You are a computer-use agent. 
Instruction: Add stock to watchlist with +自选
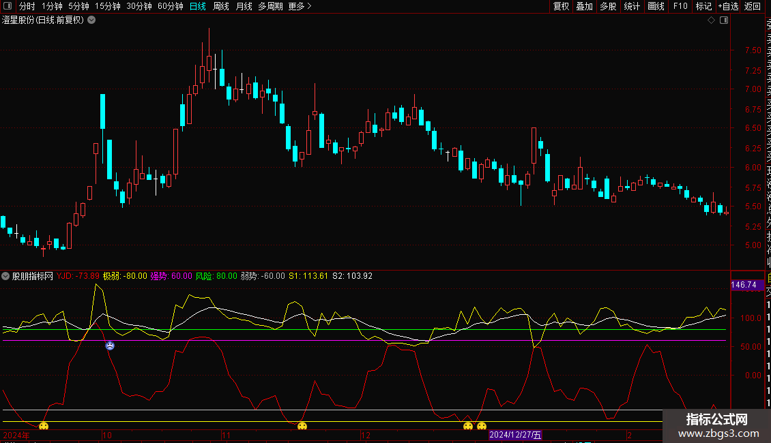[727, 6]
